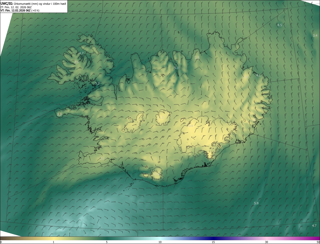Click the 4.1 value label on the map
This screenshot has width=320, height=244.
click(x=258, y=75)
